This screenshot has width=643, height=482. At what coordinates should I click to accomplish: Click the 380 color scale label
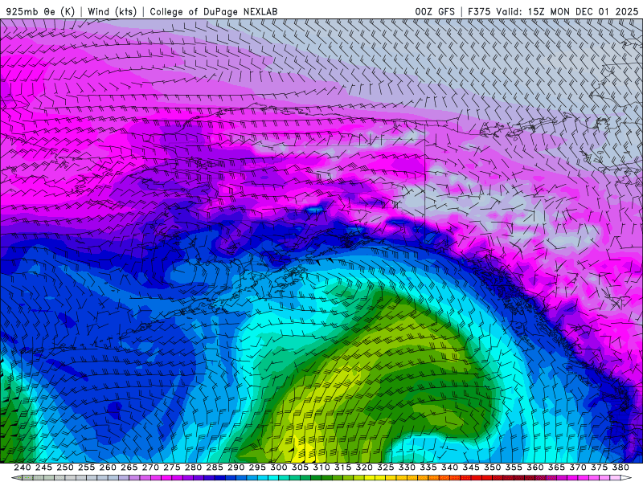pyautogui.click(x=620, y=468)
